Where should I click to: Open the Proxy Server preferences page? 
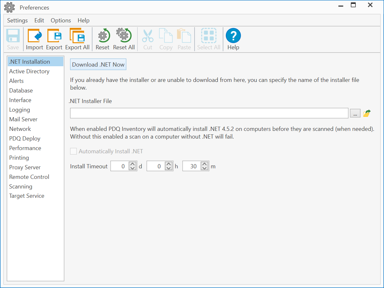tap(36, 167)
